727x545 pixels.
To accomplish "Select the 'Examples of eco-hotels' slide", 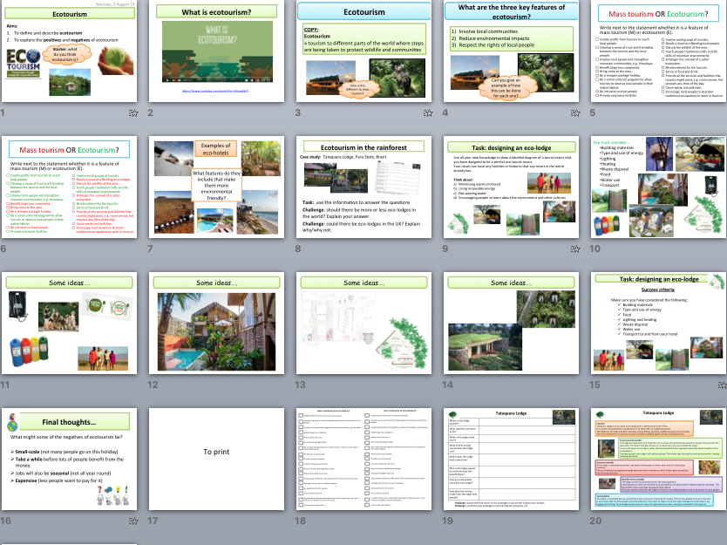I will [214, 189].
